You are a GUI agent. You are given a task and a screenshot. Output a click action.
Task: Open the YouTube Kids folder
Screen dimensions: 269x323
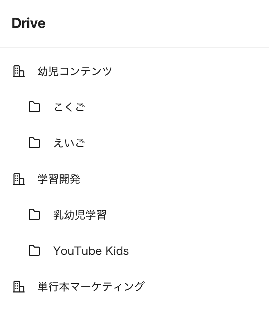91,251
